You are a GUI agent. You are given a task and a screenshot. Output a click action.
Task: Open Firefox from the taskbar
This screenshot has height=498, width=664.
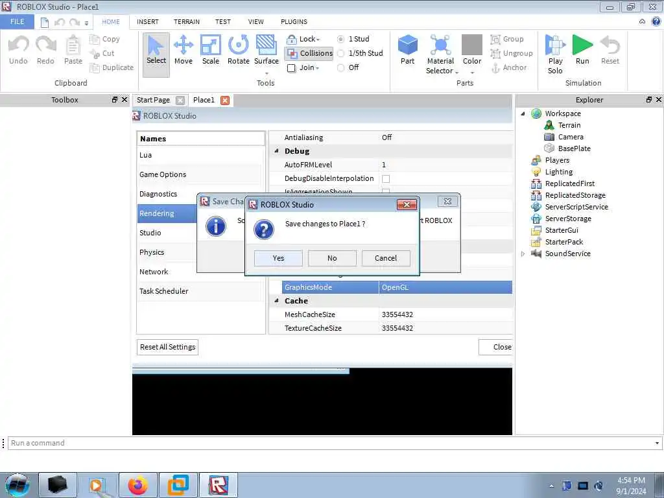(138, 485)
